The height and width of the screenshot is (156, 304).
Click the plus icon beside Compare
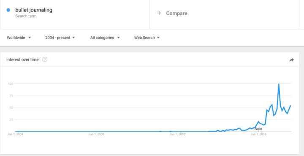click(x=159, y=13)
